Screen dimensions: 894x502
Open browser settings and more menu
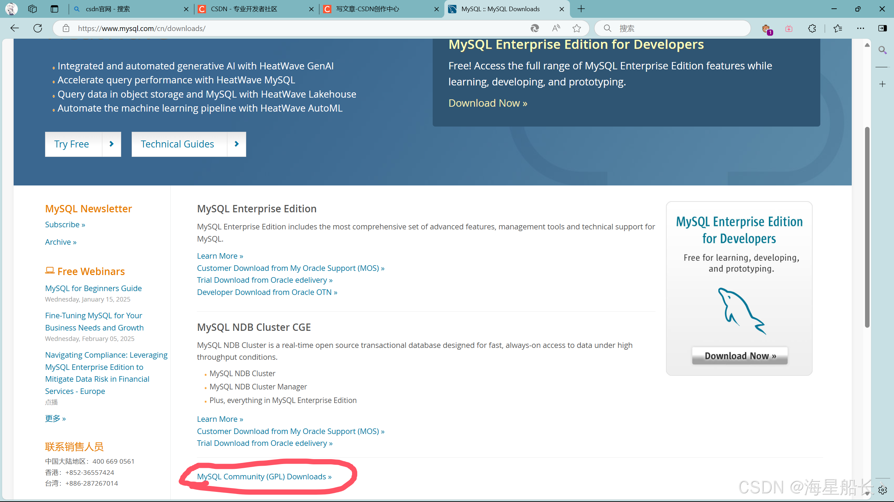860,28
